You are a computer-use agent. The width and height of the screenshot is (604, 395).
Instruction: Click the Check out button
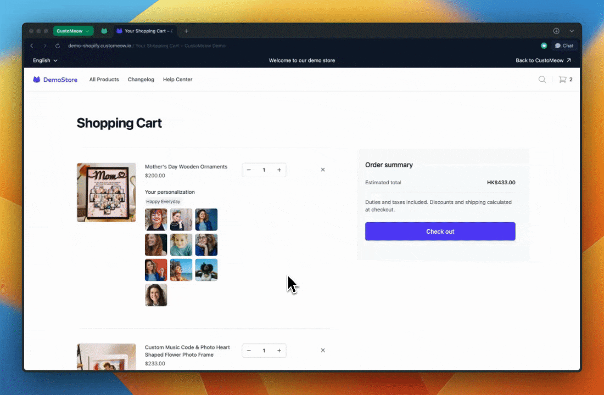440,232
